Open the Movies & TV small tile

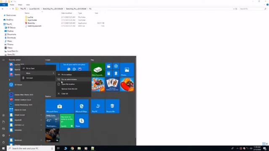click(x=108, y=66)
